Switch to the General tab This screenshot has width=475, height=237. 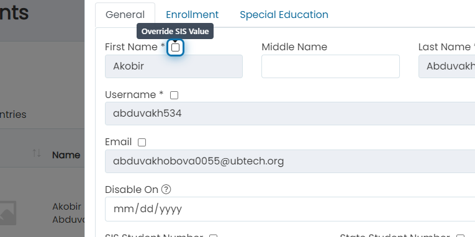pos(125,15)
